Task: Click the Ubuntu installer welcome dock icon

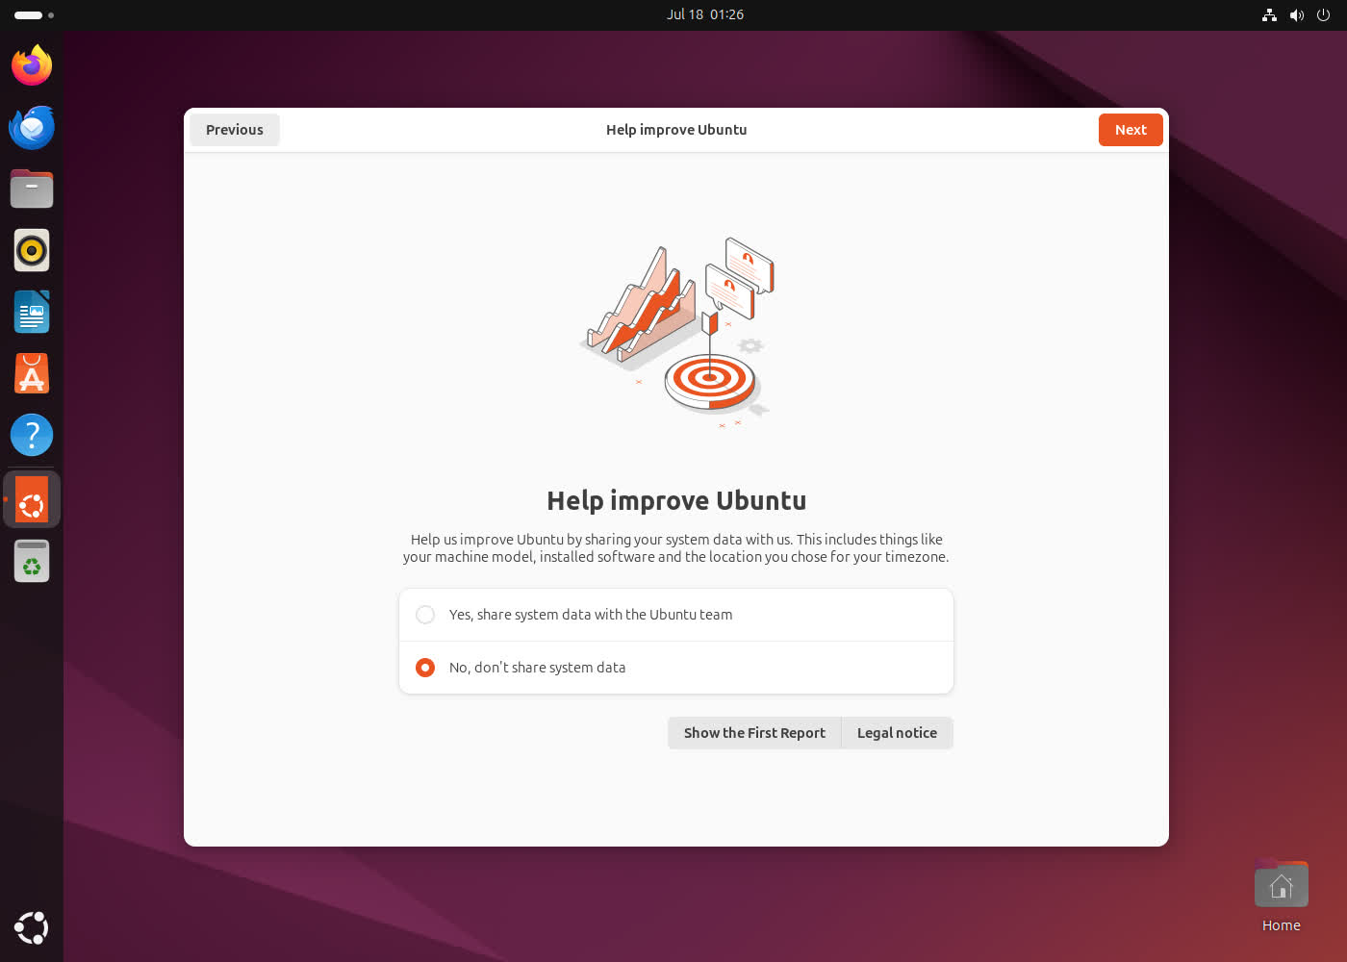Action: [32, 499]
